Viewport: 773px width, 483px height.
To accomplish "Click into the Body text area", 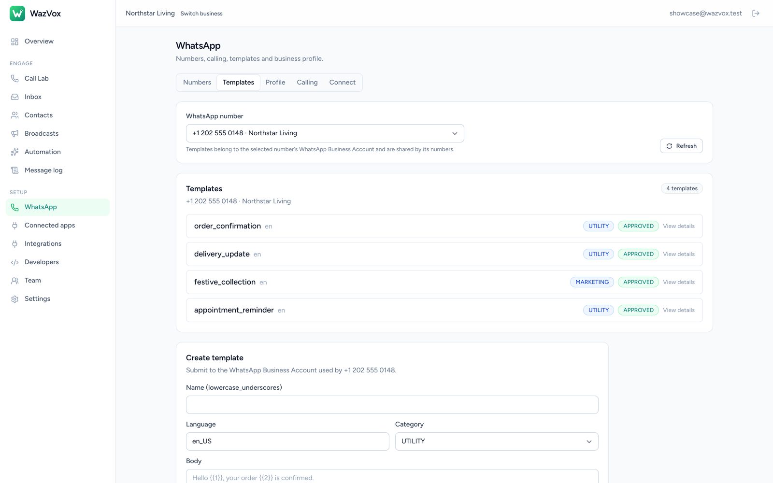I will coord(392,476).
